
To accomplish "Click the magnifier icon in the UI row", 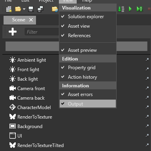I will point(147,136).
